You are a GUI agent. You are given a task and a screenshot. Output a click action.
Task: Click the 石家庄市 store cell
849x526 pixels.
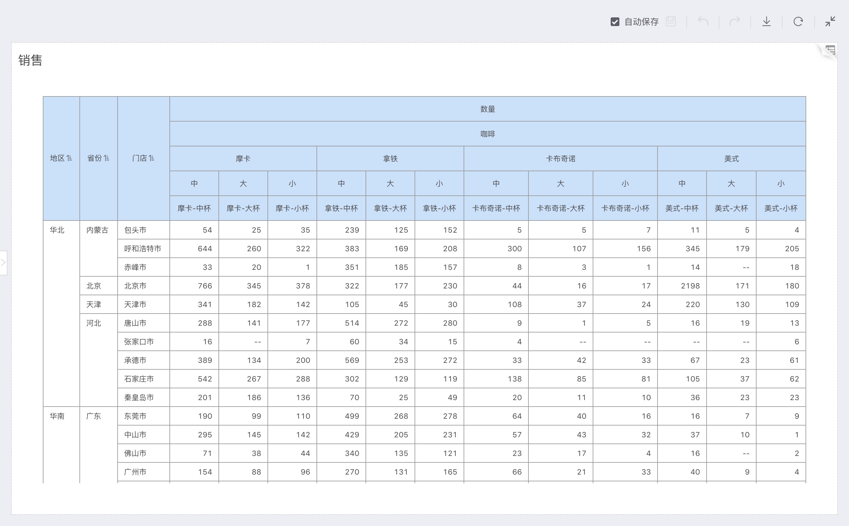pyautogui.click(x=143, y=379)
